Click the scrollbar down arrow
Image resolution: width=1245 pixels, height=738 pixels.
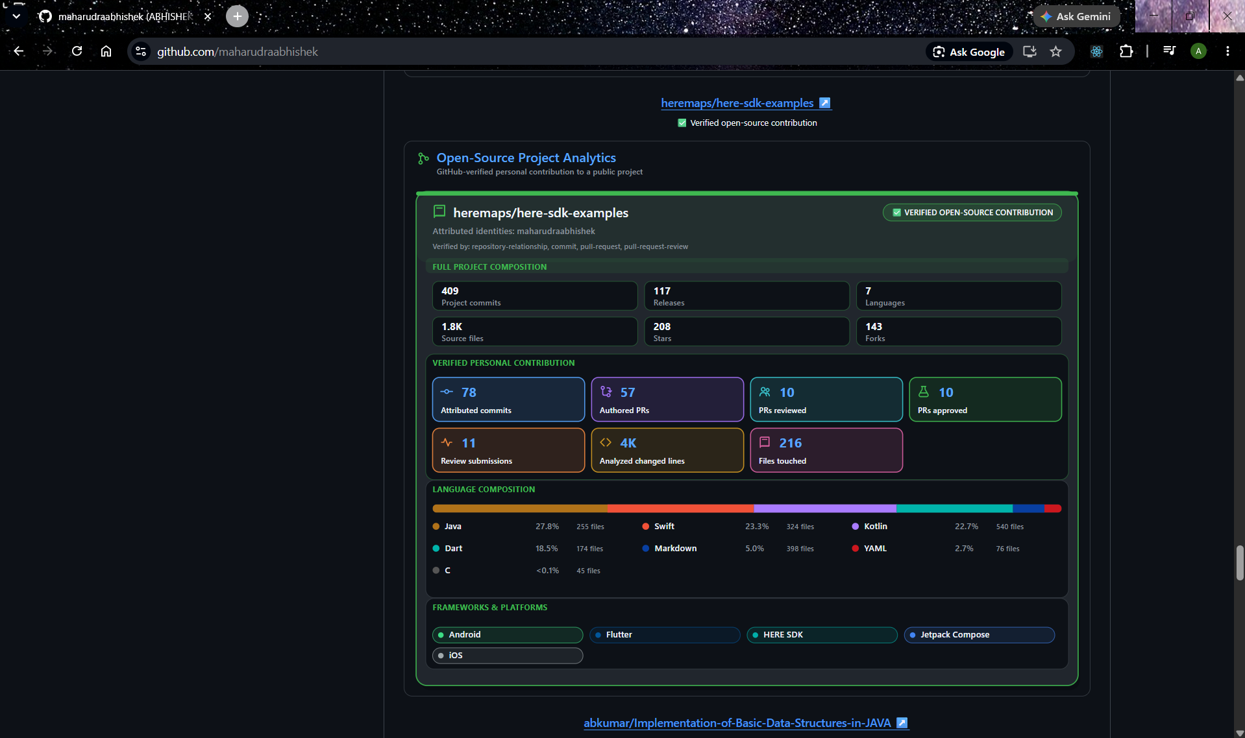point(1239,733)
